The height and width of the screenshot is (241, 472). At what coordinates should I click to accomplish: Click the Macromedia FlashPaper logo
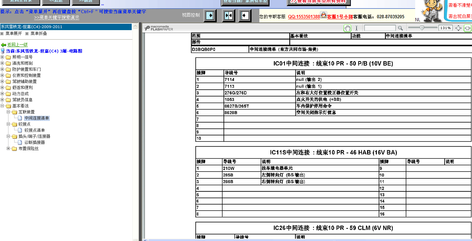[x=159, y=28]
